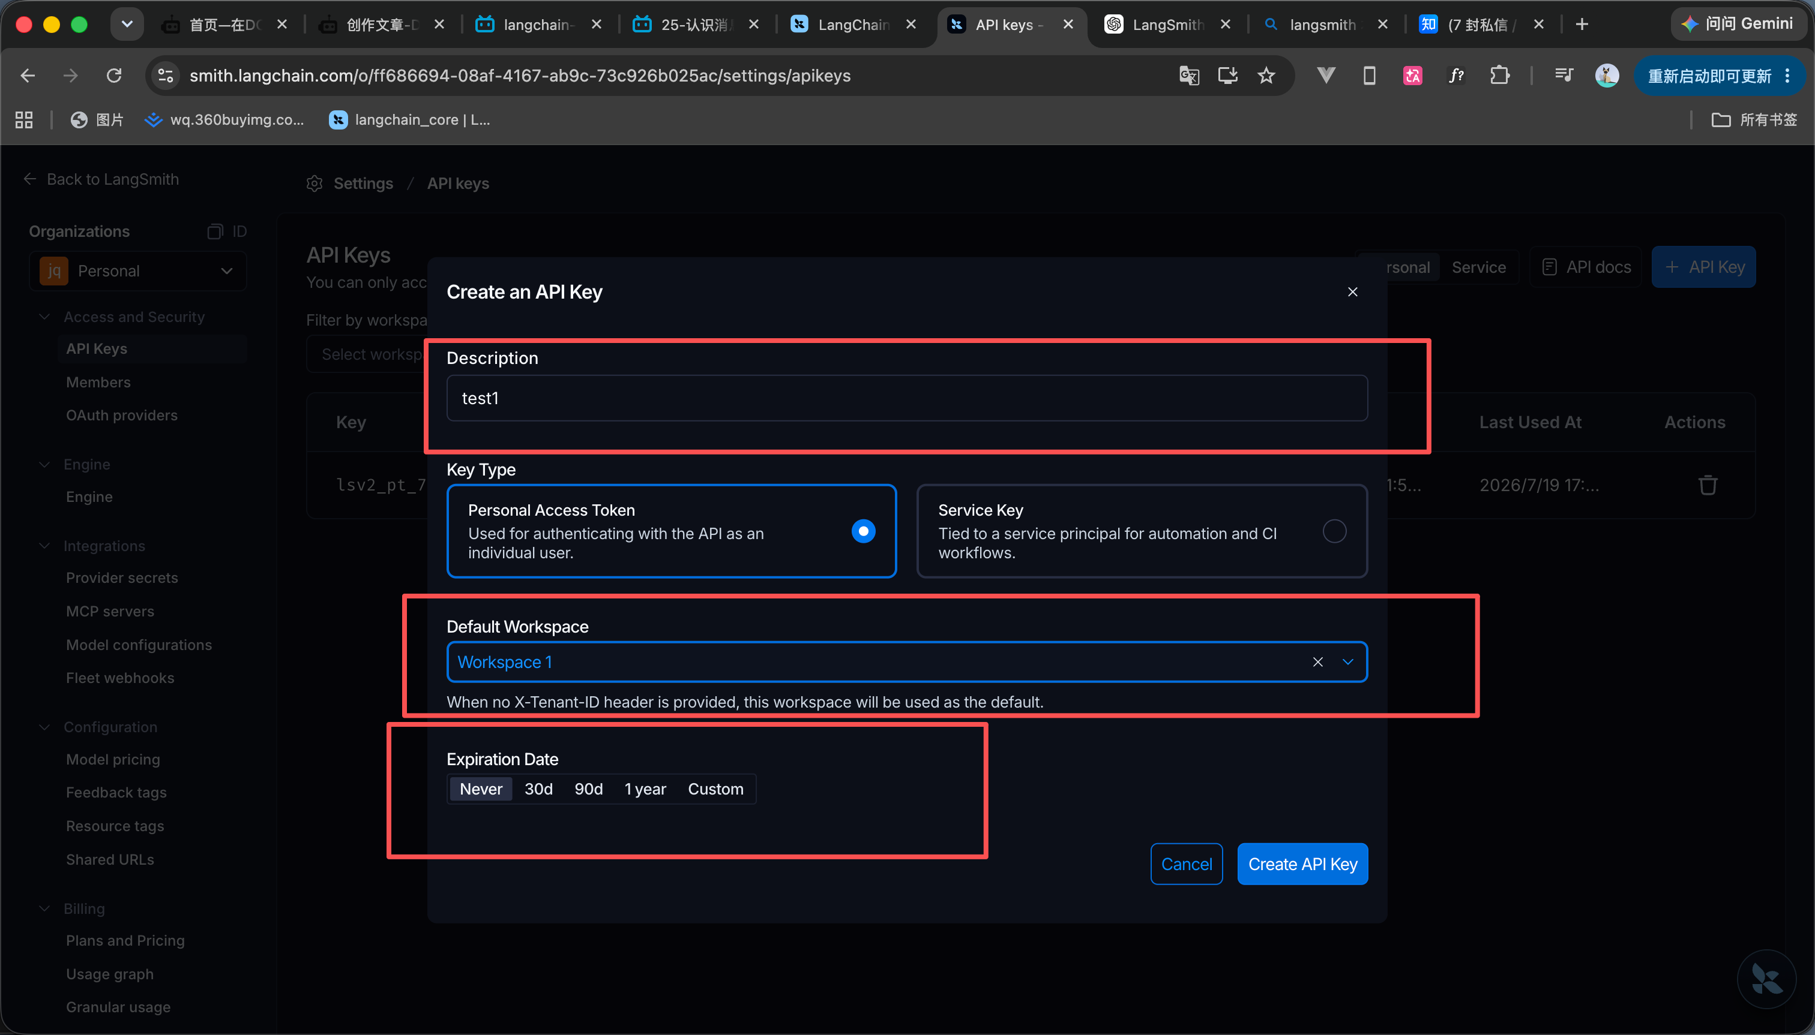Viewport: 1815px width, 1035px height.
Task: Set expiration to Never
Action: [x=480, y=789]
